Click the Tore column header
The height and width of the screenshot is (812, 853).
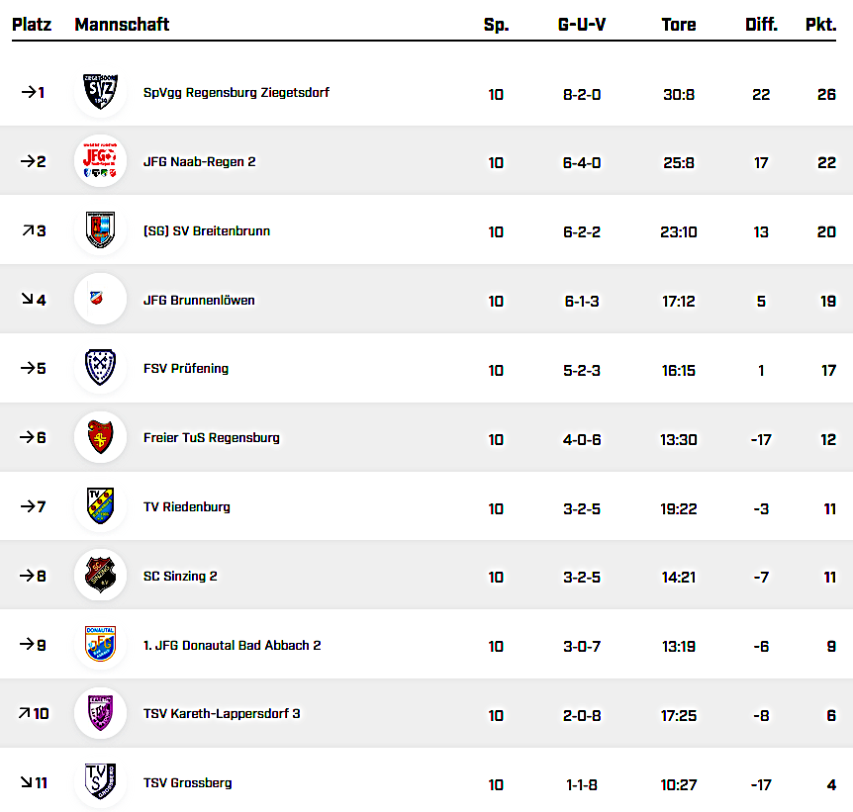click(679, 25)
